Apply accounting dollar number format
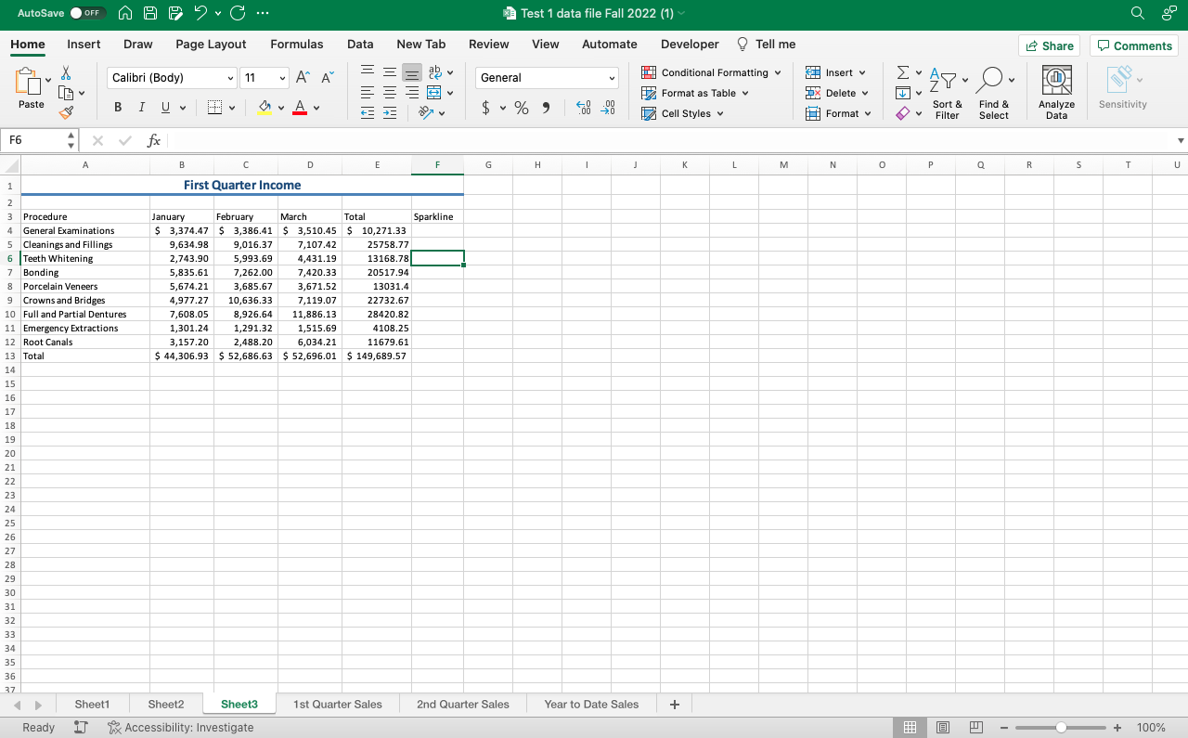 click(486, 109)
